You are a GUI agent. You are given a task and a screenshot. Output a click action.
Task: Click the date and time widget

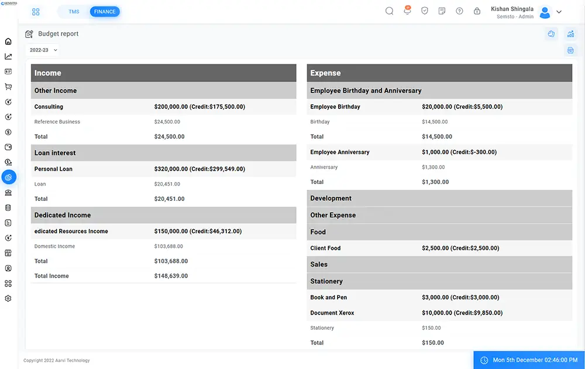(x=529, y=360)
